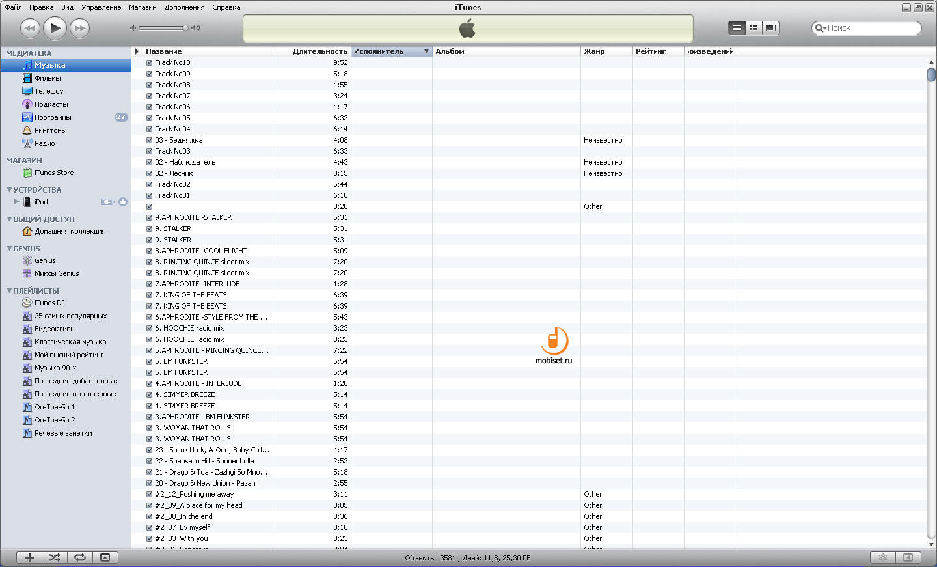
Task: Click the triangle left of Название header
Action: point(137,51)
